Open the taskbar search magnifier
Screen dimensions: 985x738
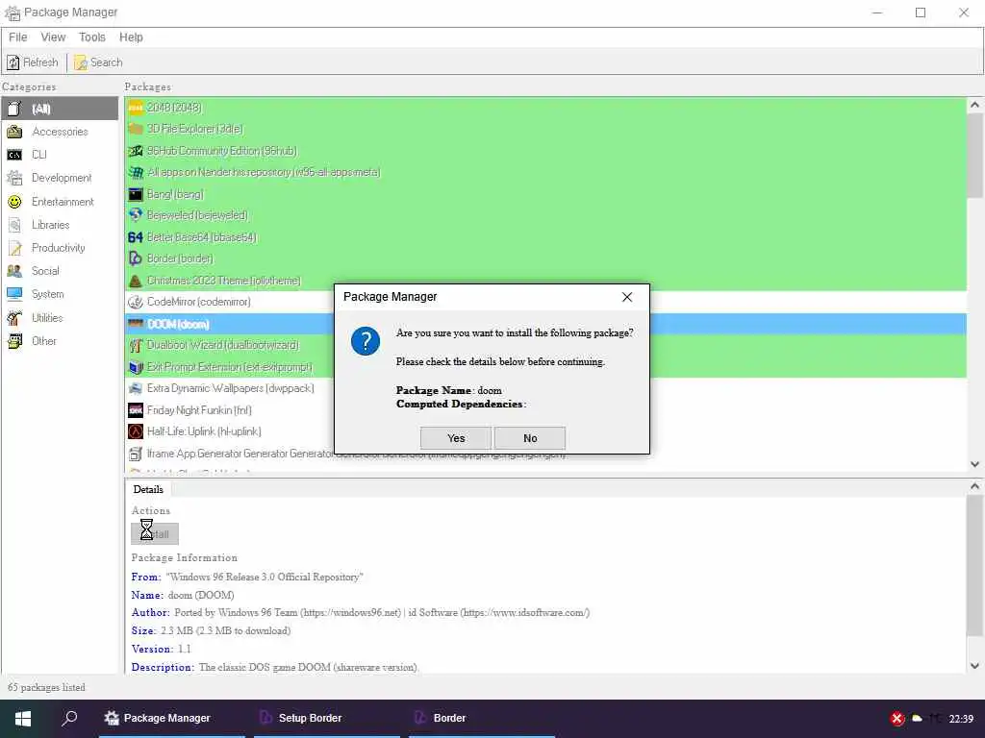point(69,718)
